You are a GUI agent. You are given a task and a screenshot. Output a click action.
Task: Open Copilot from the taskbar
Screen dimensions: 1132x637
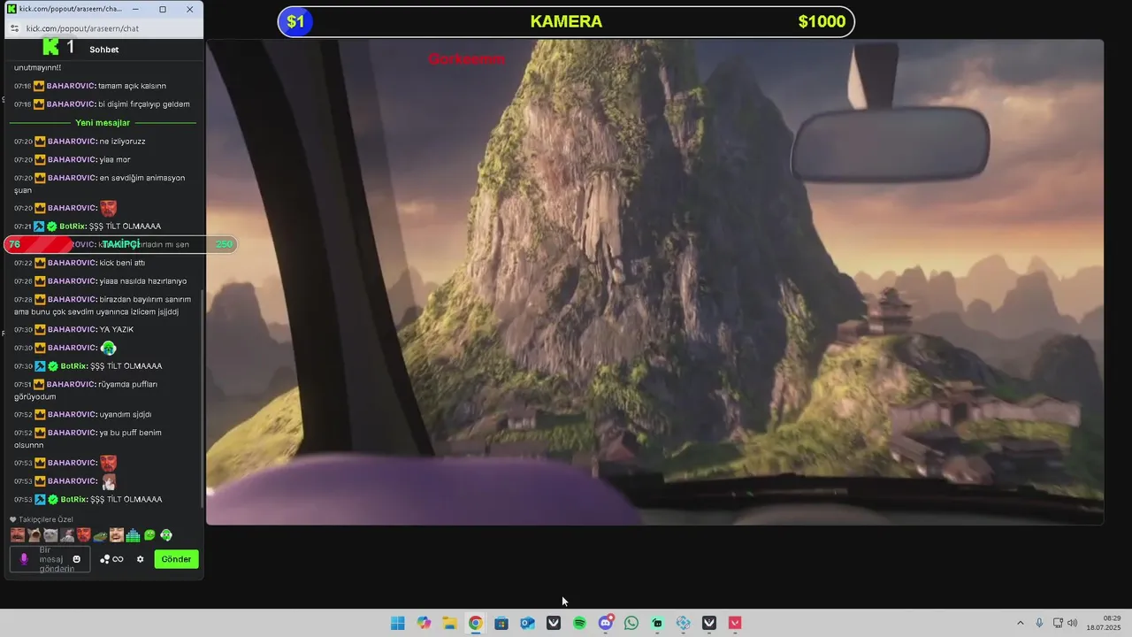tap(424, 623)
